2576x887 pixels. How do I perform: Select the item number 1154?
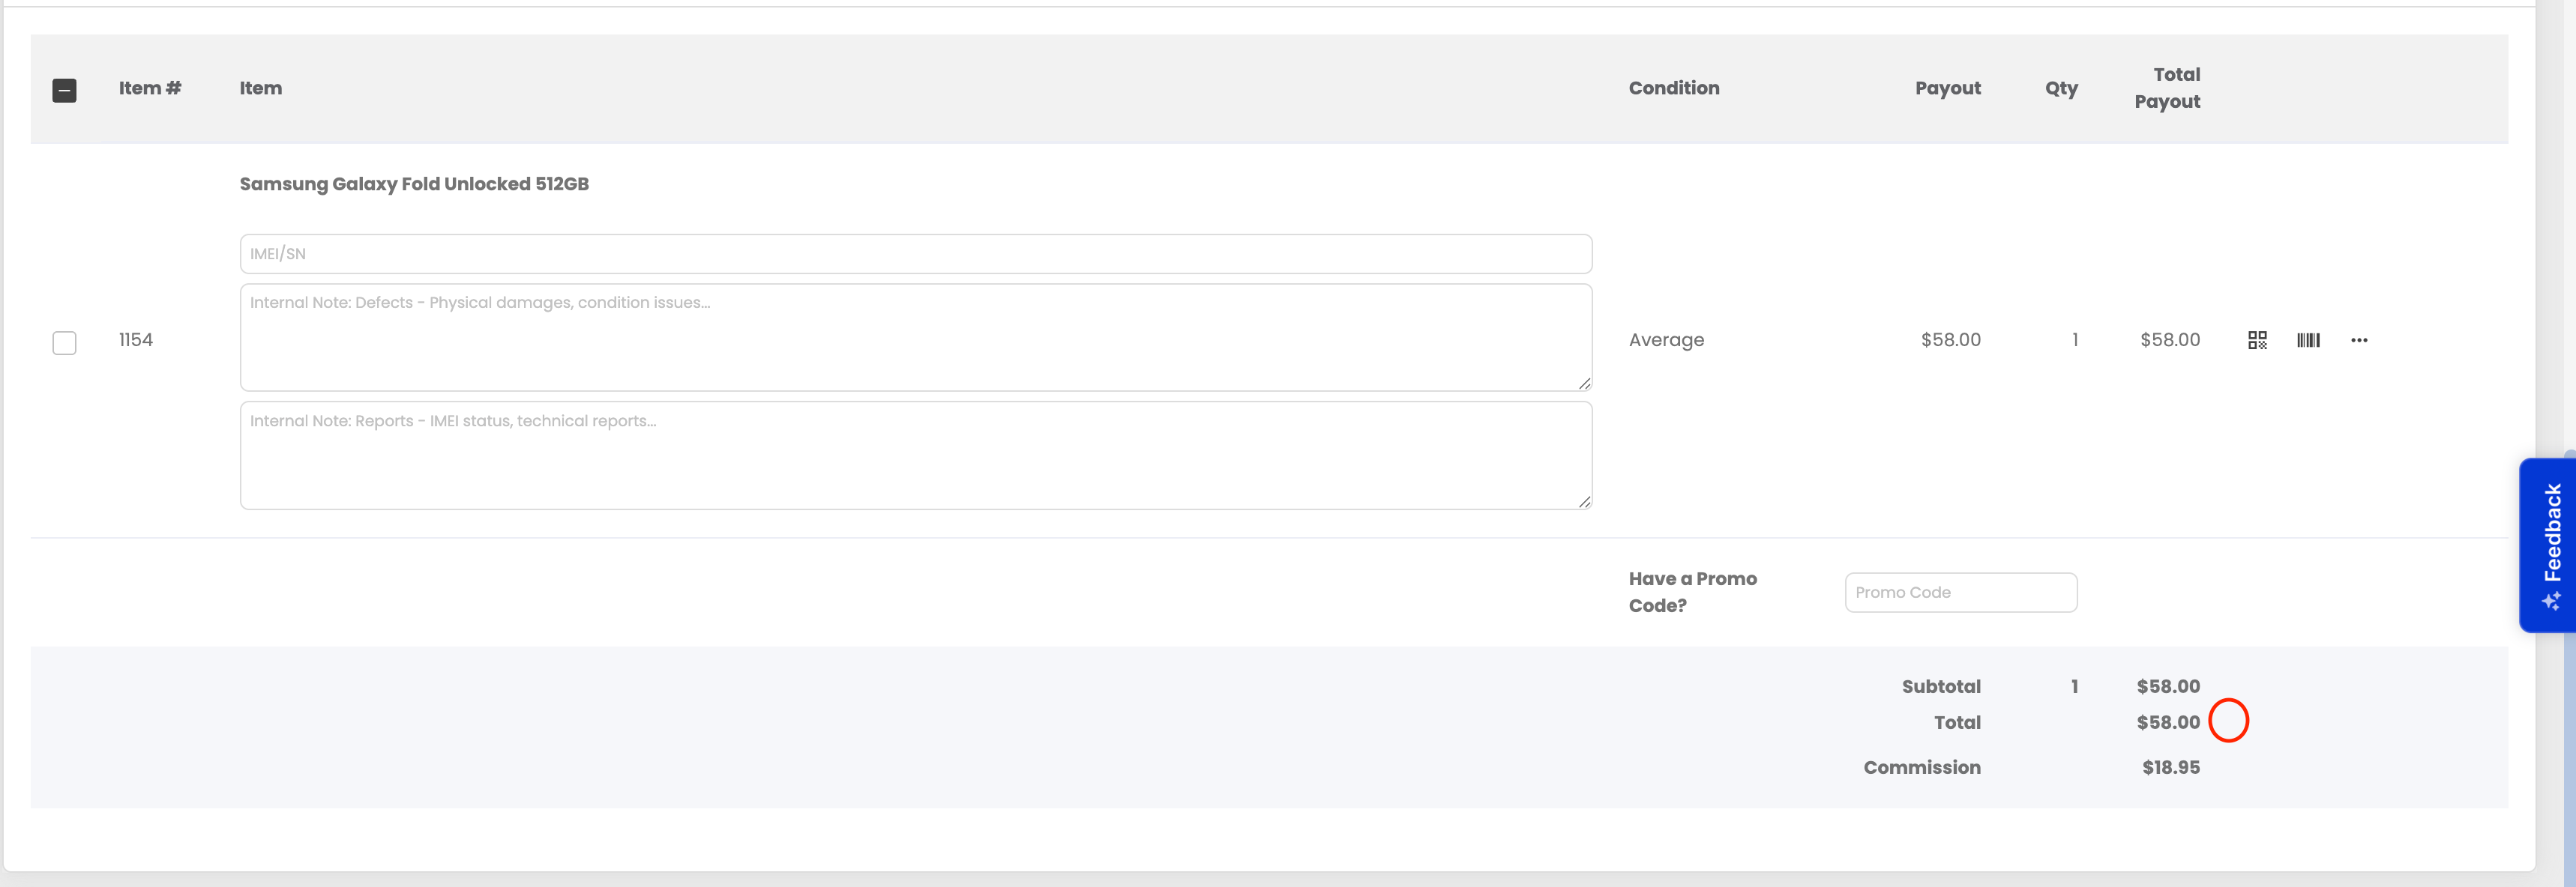coord(136,339)
